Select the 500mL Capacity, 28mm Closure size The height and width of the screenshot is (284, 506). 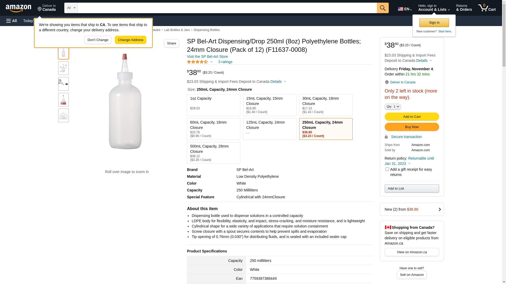(x=213, y=153)
